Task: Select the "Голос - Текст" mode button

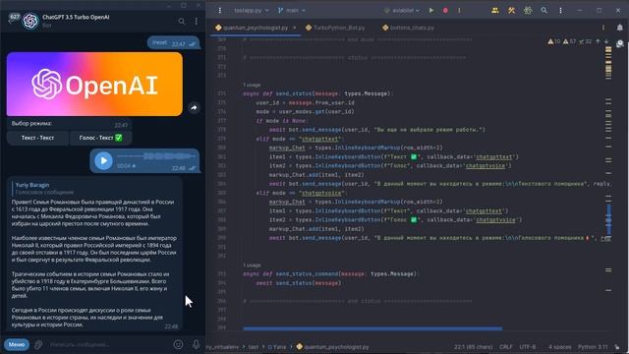Action: coord(100,138)
